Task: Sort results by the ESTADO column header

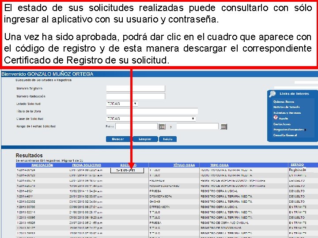Action: [297, 165]
